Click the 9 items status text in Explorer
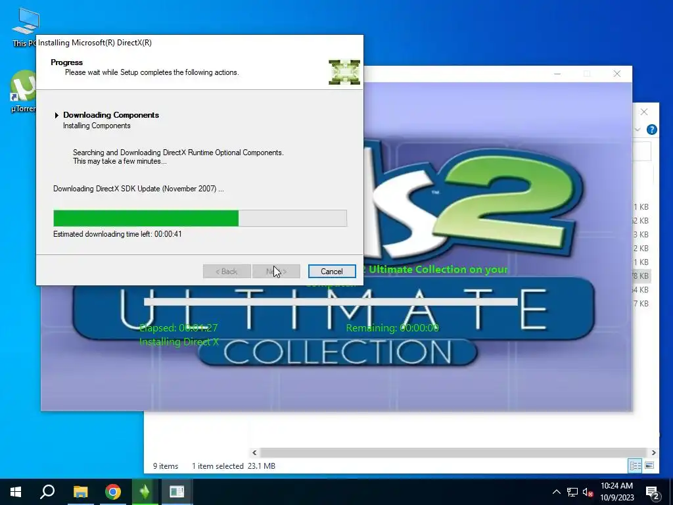Viewport: 673px width, 505px height. [x=166, y=466]
